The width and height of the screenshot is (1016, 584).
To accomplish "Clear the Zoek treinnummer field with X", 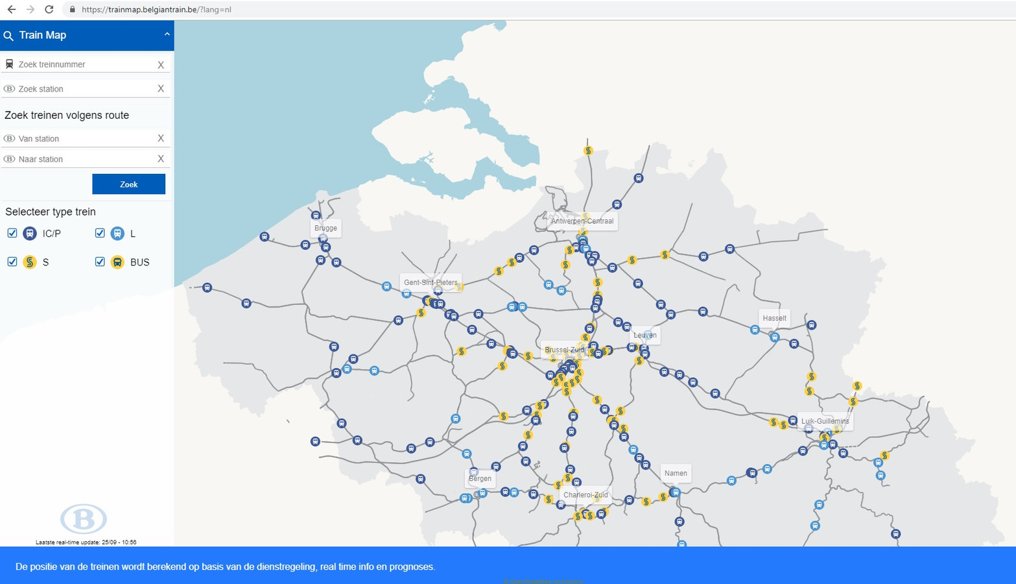I will coord(161,64).
